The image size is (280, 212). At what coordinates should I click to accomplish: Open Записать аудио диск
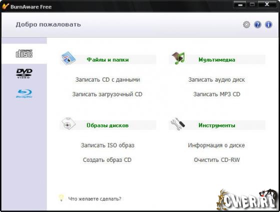pos(216,80)
